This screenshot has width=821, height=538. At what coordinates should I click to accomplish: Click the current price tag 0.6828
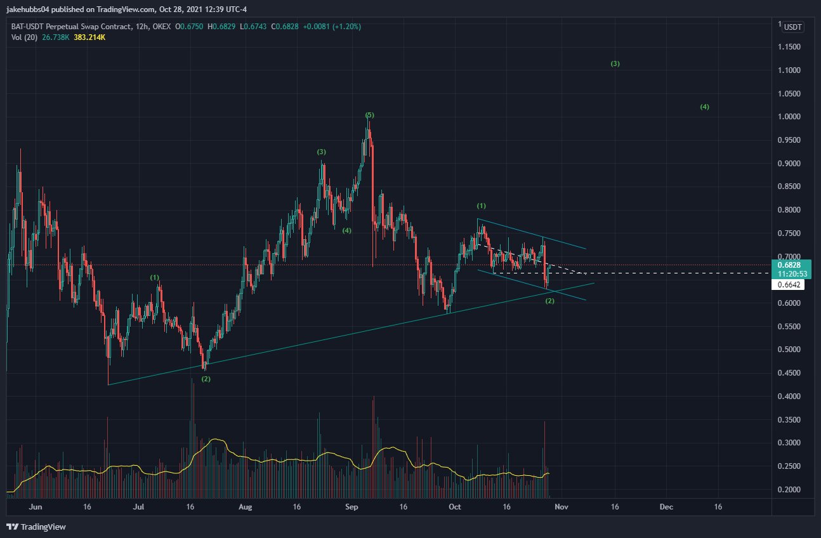tap(789, 263)
